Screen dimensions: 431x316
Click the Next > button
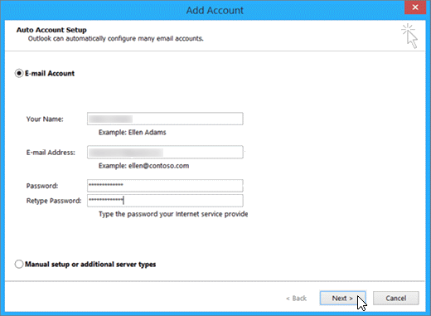click(x=342, y=298)
